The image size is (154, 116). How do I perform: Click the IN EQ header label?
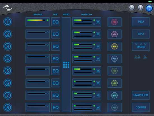pyautogui.click(x=56, y=15)
